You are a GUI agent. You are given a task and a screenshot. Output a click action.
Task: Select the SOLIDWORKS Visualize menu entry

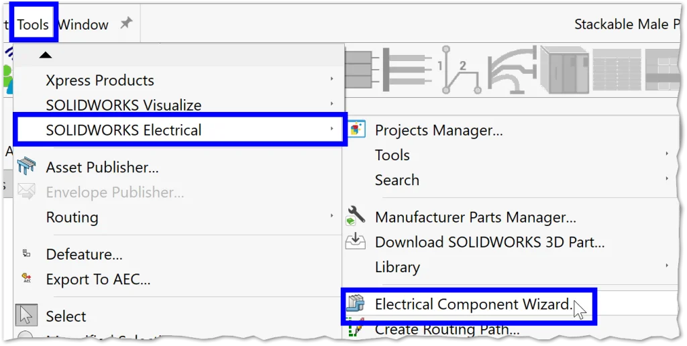[x=123, y=105]
